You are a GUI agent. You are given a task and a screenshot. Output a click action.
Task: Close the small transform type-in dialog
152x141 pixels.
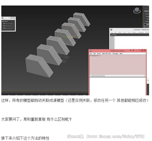coord(13,18)
